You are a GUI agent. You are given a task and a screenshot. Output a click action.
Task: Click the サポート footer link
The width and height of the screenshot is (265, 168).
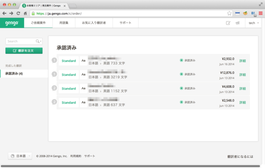90,156
